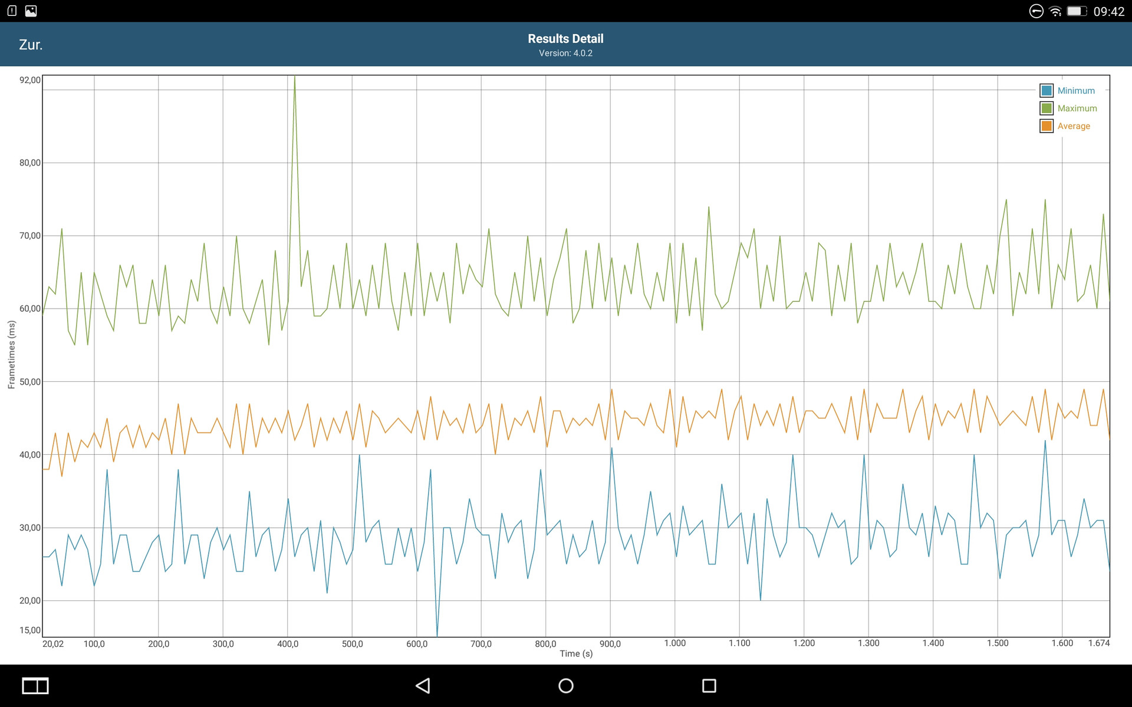The image size is (1132, 707).
Task: Tap the Zur. back button
Action: pyautogui.click(x=31, y=45)
